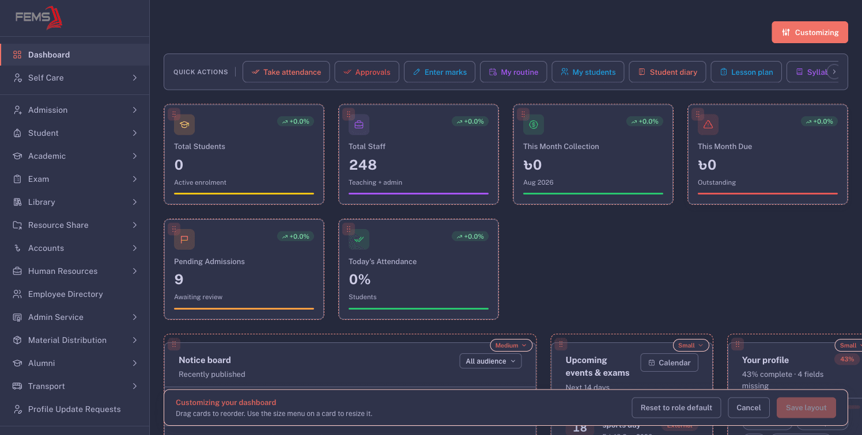This screenshot has height=435, width=862.
Task: Open Profile Update Requests in the sidebar
Action: [75, 409]
